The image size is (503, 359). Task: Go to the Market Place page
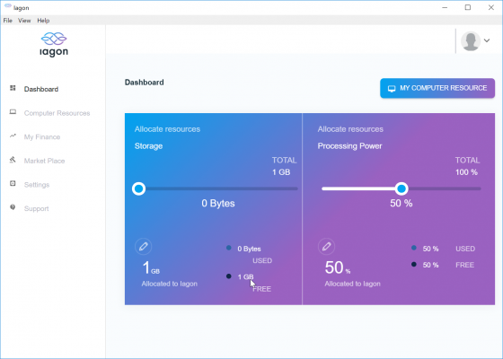(x=44, y=161)
